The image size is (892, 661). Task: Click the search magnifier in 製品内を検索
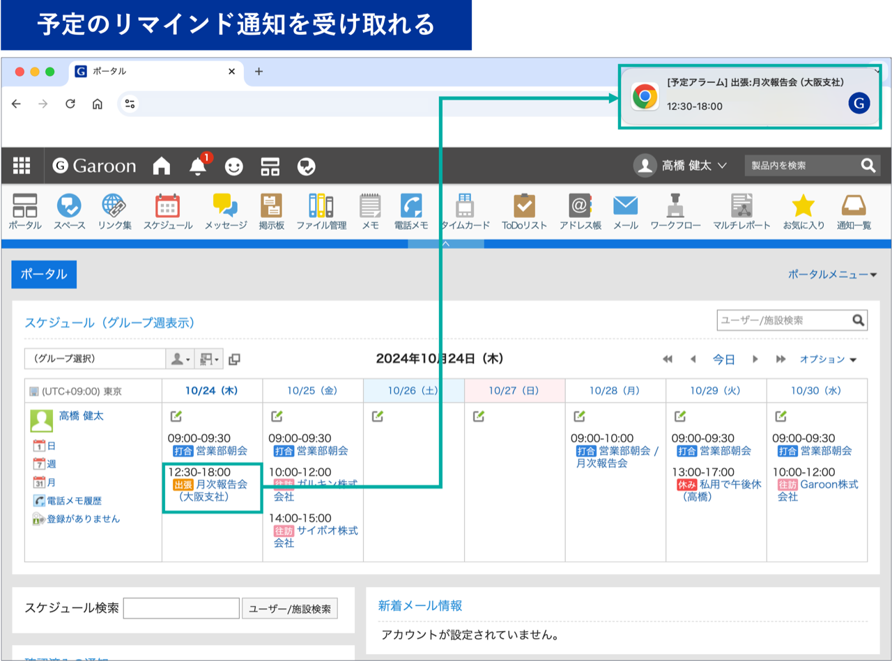[868, 165]
